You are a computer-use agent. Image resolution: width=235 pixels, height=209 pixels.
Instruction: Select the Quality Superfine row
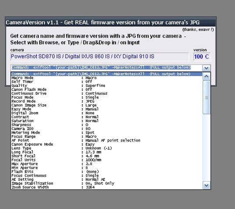pyautogui.click(x=106, y=86)
